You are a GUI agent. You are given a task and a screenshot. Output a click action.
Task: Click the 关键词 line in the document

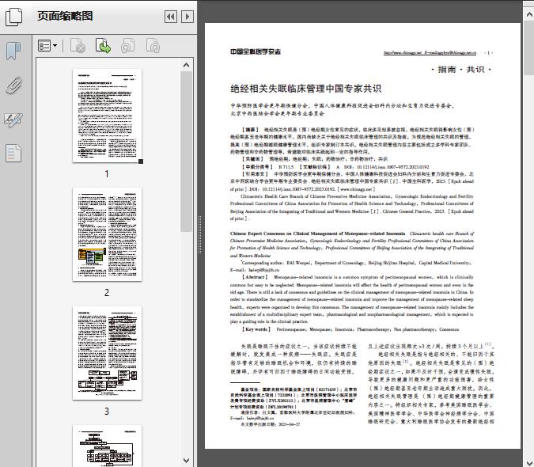coord(314,159)
